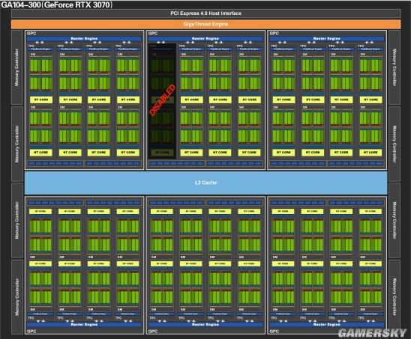
Task: Select the top-right Memory Controller block
Action: coord(394,67)
